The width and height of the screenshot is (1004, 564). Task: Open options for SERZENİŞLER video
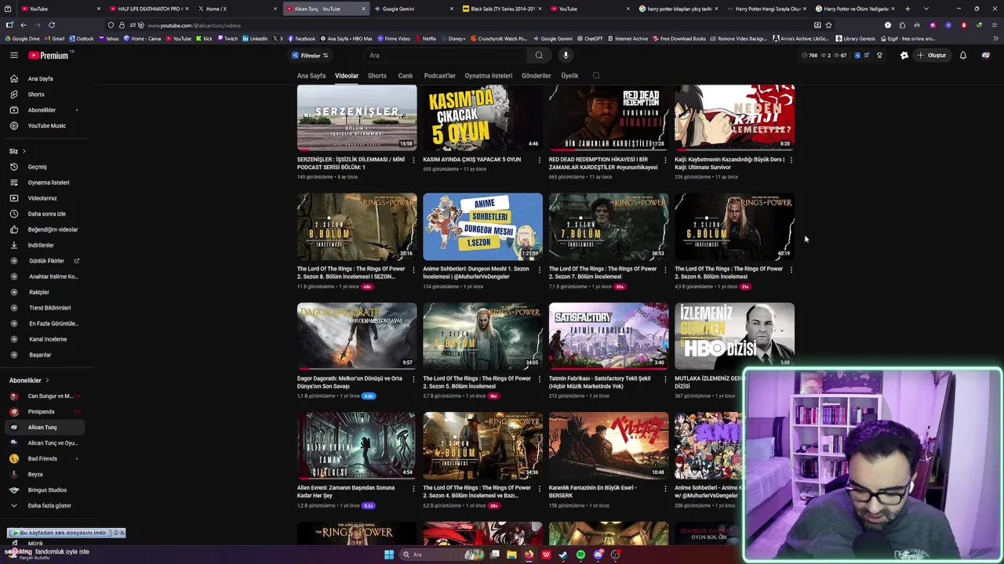click(x=413, y=160)
